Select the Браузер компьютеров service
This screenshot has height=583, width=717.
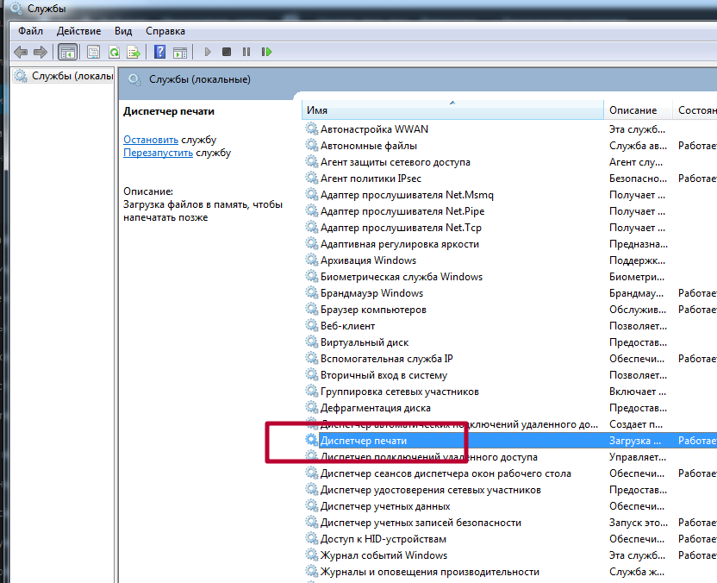(373, 310)
